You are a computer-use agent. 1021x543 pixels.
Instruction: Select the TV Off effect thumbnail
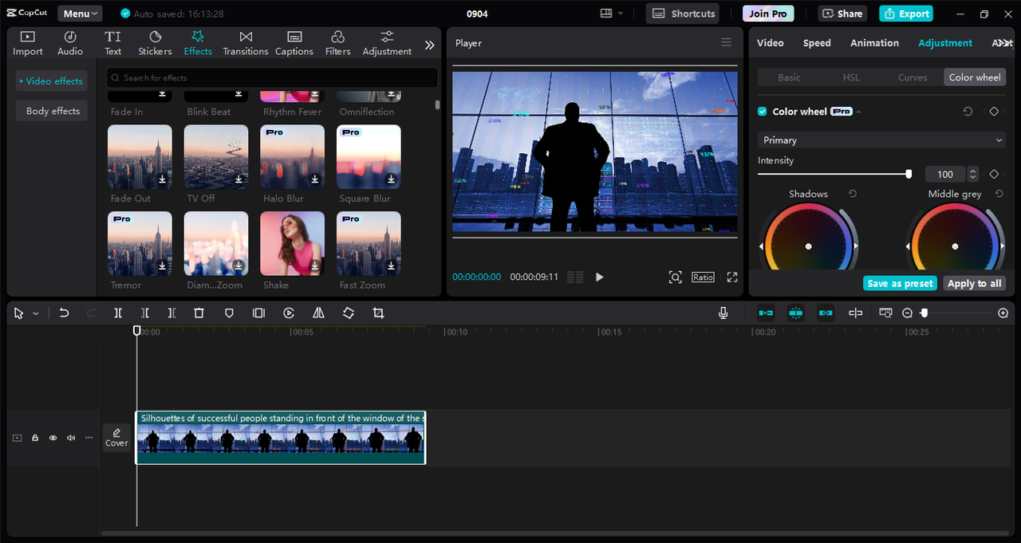tap(216, 157)
